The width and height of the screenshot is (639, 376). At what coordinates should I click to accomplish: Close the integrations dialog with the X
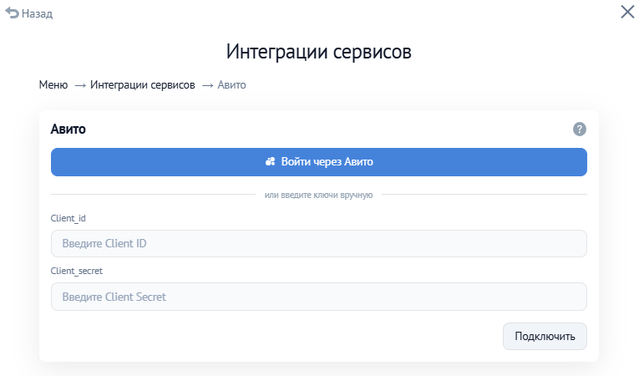tap(627, 12)
